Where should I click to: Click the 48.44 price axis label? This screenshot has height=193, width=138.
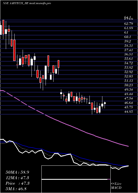click(x=129, y=94)
